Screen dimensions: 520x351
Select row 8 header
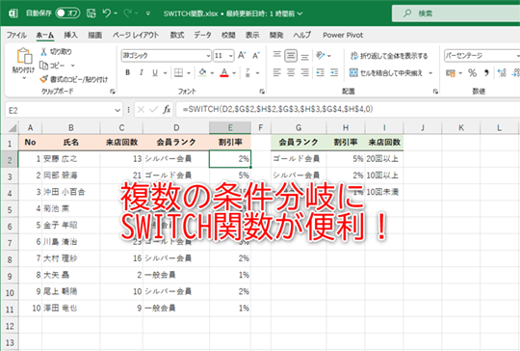coord(10,259)
